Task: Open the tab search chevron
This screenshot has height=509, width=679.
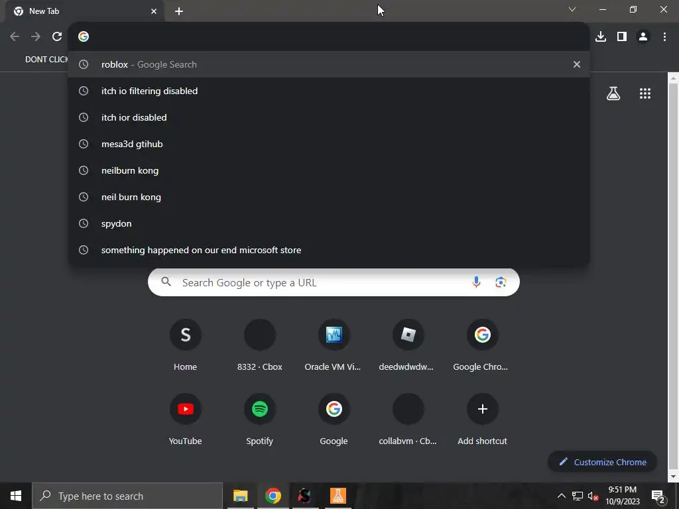Action: (x=572, y=9)
